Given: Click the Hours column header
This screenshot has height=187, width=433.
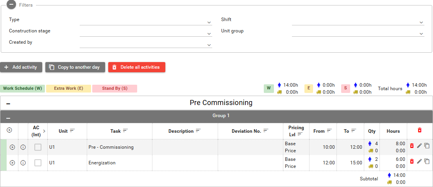Looking at the screenshot, I should tap(393, 131).
